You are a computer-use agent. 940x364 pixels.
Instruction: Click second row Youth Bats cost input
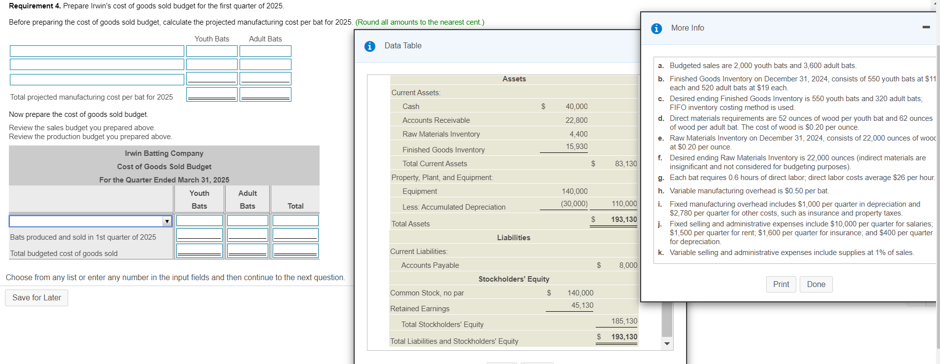212,65
